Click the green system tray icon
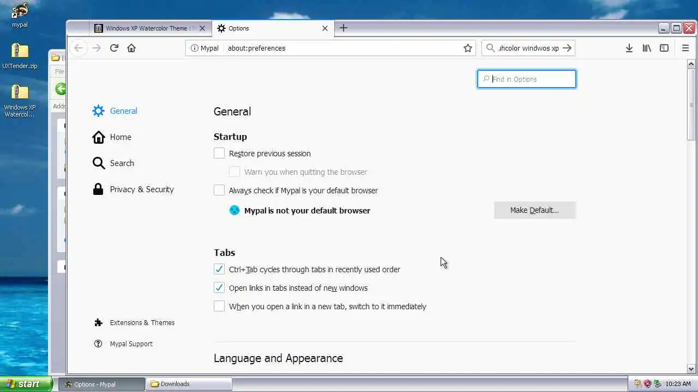Viewport: 698px width, 392px height. point(657,384)
